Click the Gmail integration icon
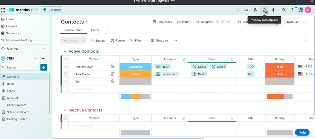Screen dimensions: 315x139 point(228,22)
